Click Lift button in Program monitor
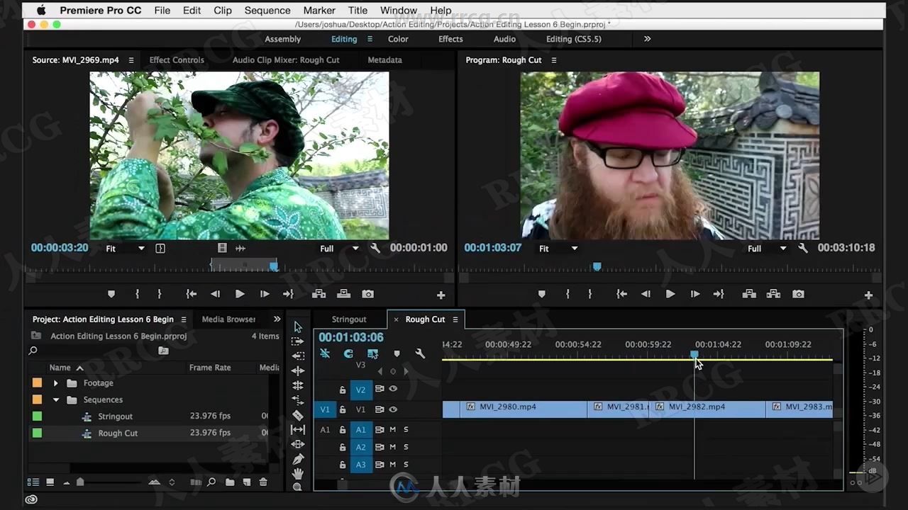This screenshot has height=510, width=908. (x=748, y=294)
